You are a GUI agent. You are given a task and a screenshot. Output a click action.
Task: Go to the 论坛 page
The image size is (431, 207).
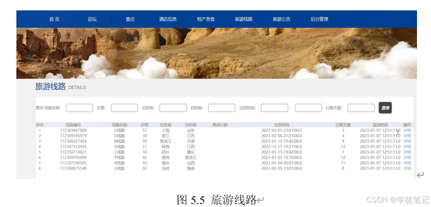click(92, 19)
